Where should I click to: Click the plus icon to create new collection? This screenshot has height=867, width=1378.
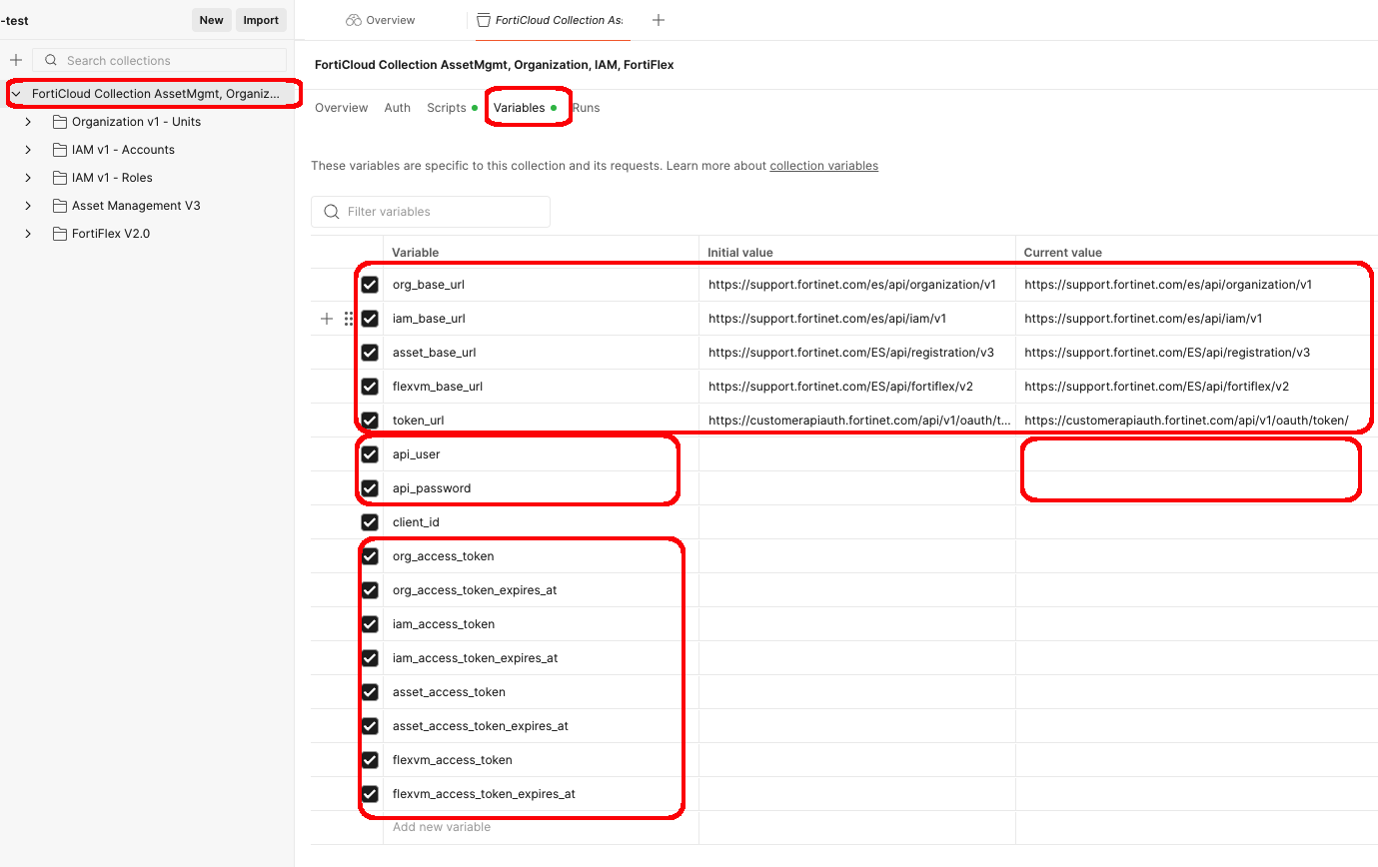click(x=16, y=60)
